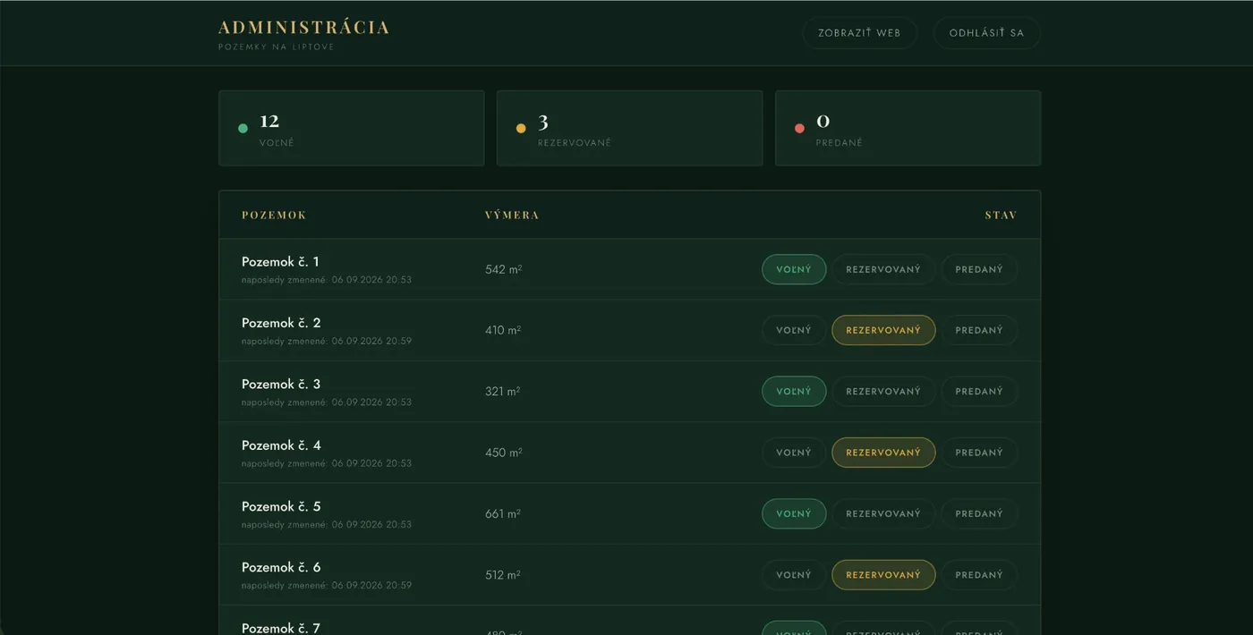Click the red Predané status dot
The width and height of the screenshot is (1253, 635).
[799, 128]
